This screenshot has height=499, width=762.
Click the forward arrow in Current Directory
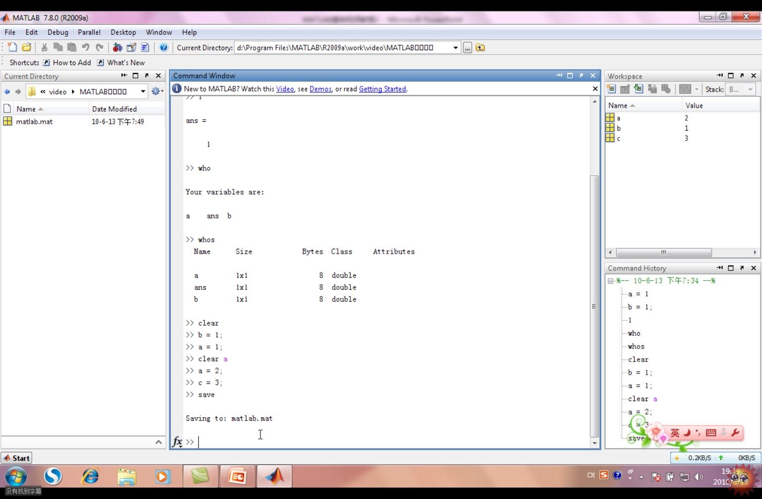click(x=18, y=91)
